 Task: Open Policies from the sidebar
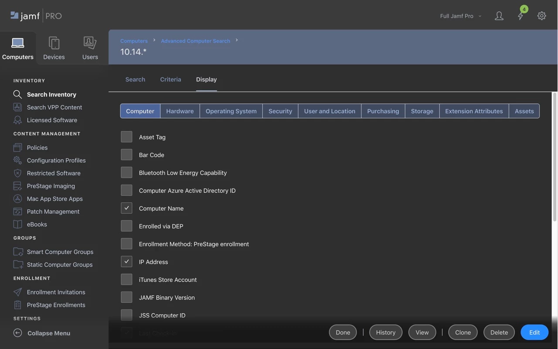(37, 147)
